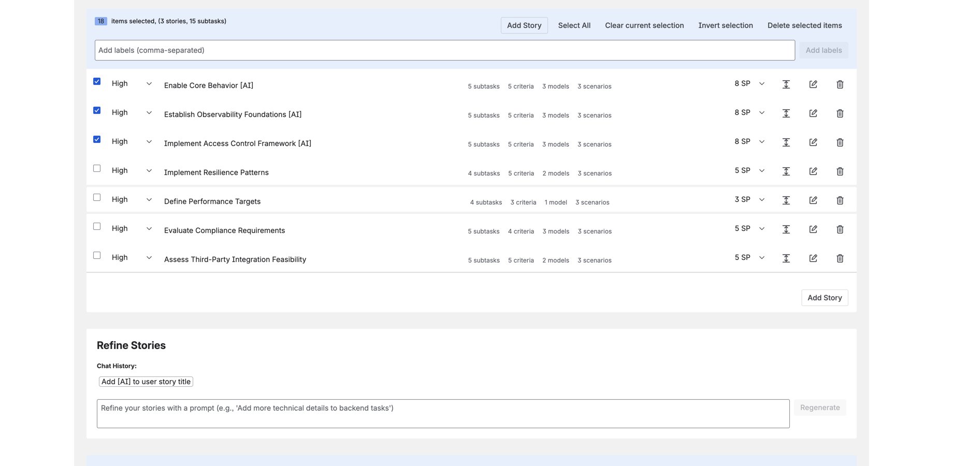Edit the Assess Third-Party Integration Feasibility story

coord(813,258)
